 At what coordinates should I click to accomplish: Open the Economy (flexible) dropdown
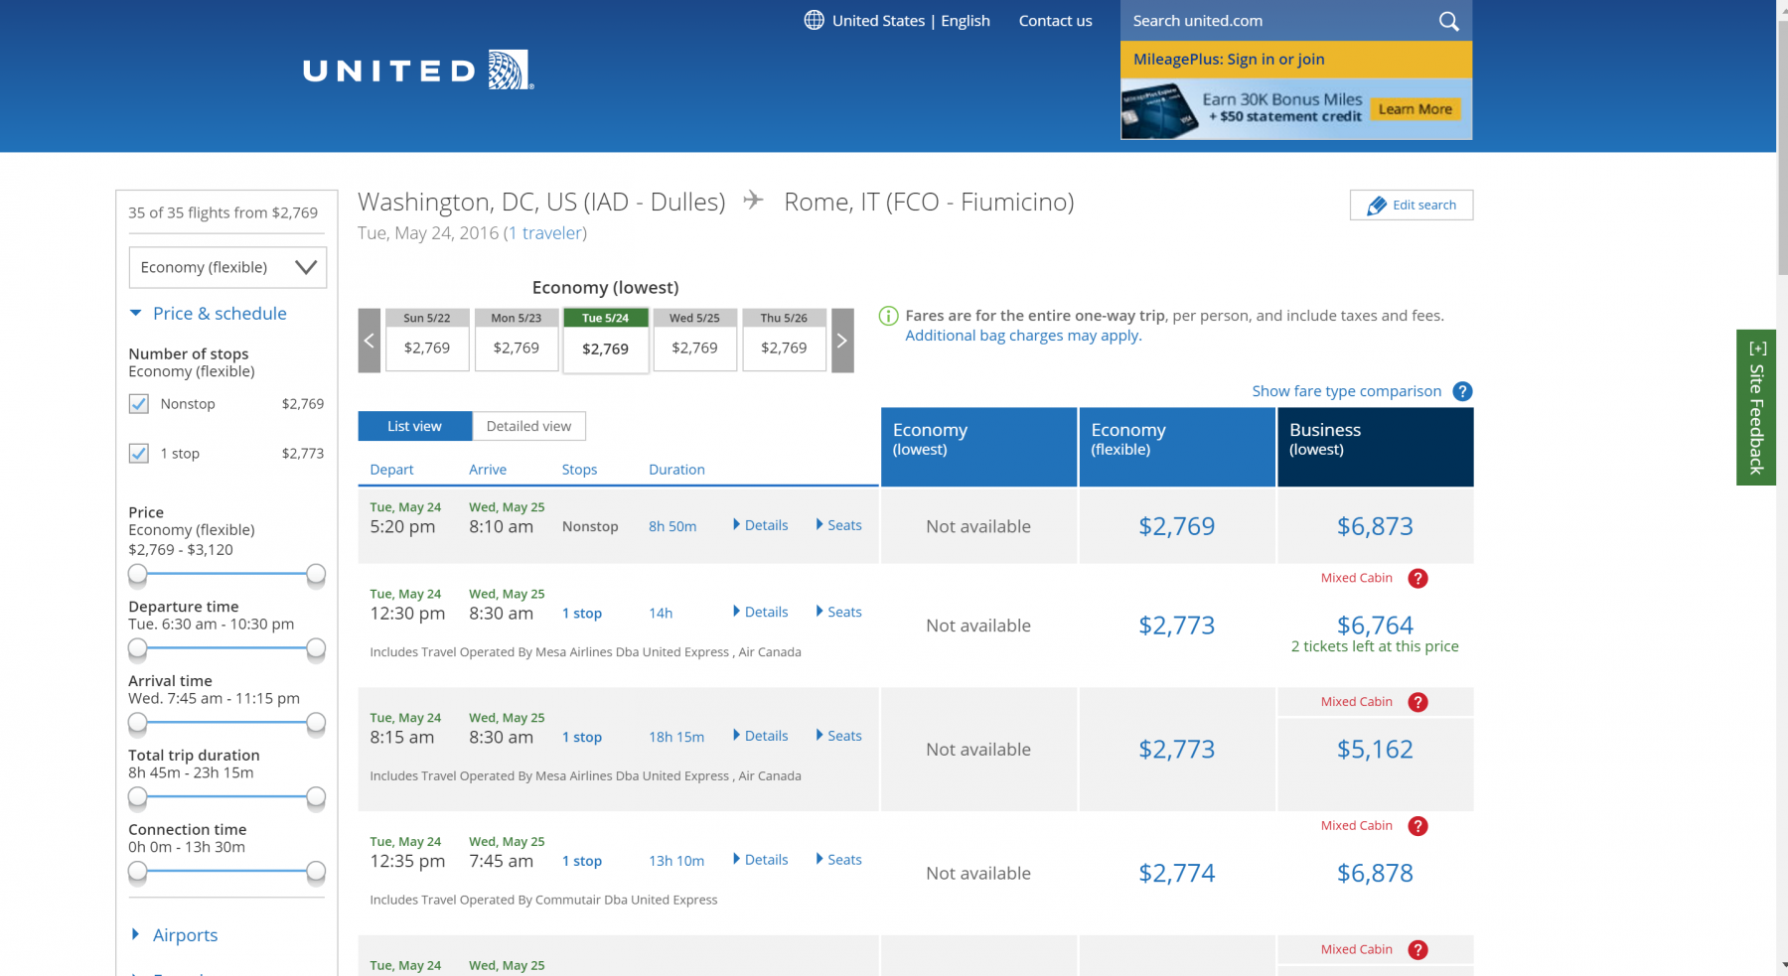pos(227,267)
